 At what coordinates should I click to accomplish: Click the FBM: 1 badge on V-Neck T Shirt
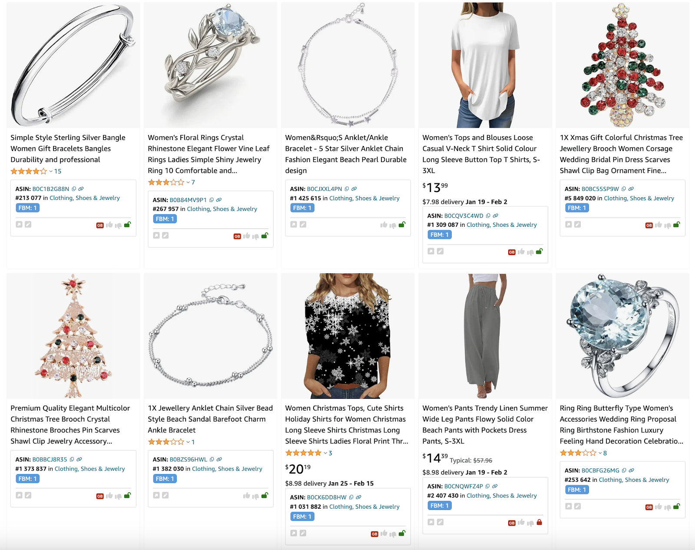click(440, 235)
